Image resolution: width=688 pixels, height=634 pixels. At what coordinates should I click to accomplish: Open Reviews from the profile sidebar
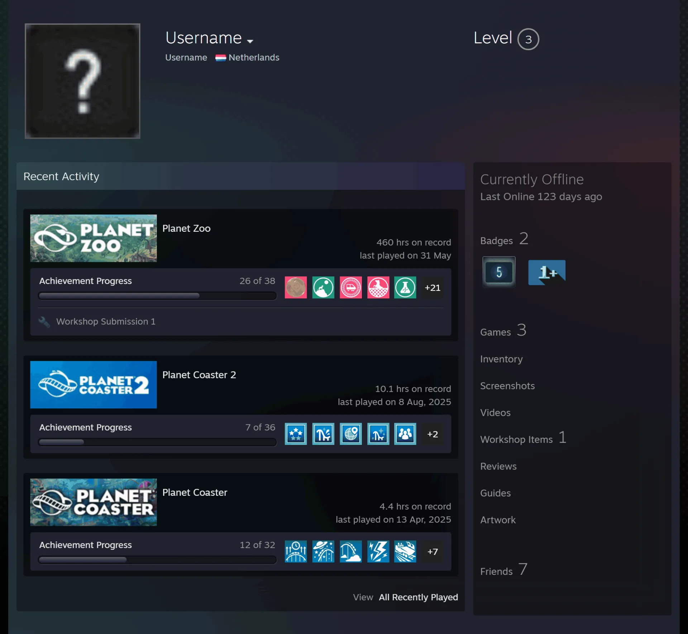click(498, 466)
